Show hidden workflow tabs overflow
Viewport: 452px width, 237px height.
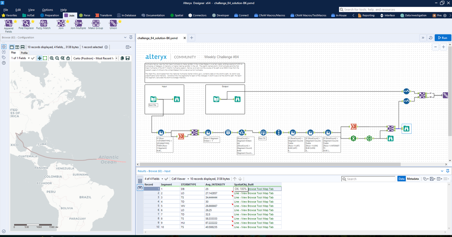point(423,38)
